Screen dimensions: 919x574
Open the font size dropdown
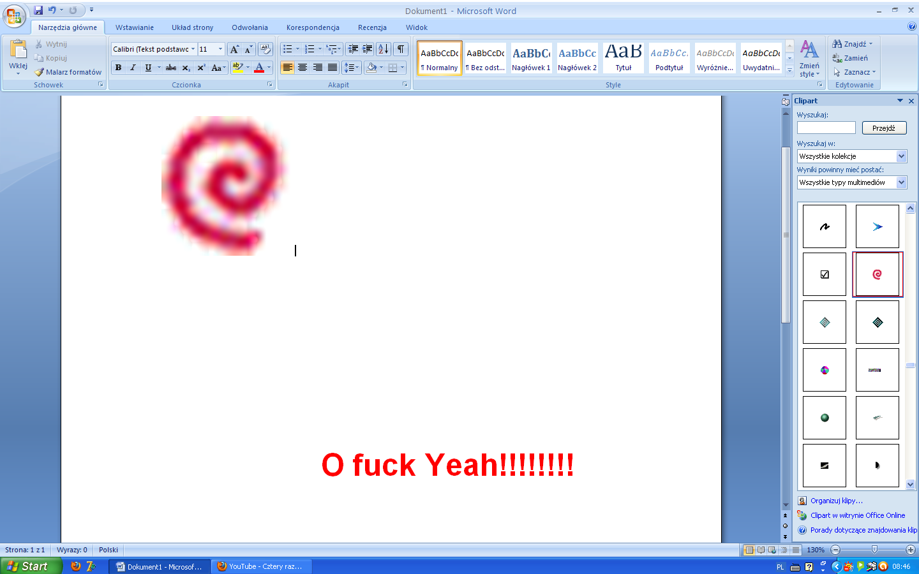pyautogui.click(x=220, y=49)
